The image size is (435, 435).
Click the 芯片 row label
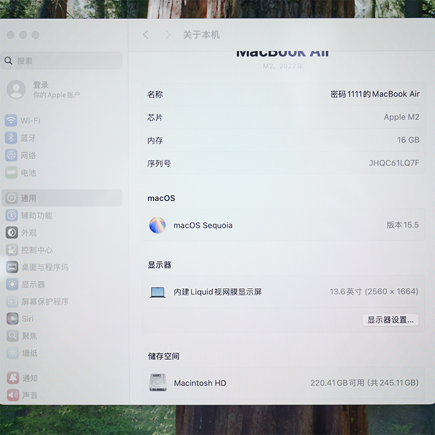pyautogui.click(x=155, y=117)
